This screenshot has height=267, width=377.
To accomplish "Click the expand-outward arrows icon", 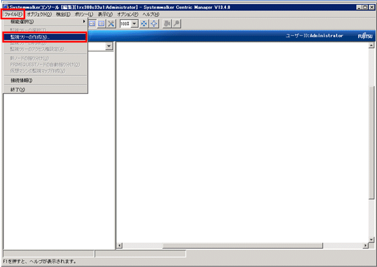I will tap(154, 23).
